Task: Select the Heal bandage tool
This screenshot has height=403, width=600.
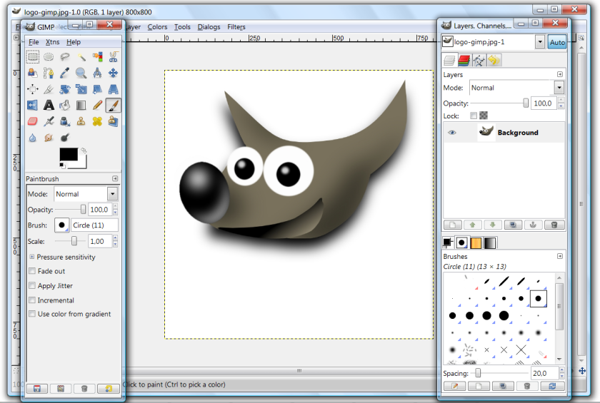Action: click(x=97, y=121)
